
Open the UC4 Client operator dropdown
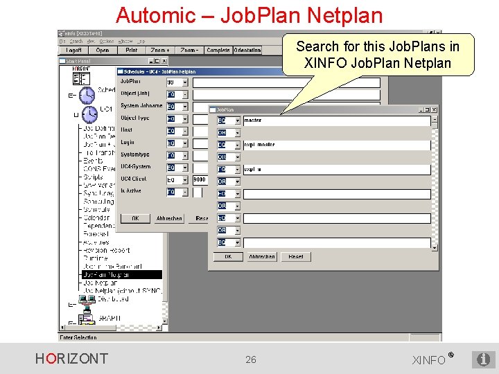point(185,180)
